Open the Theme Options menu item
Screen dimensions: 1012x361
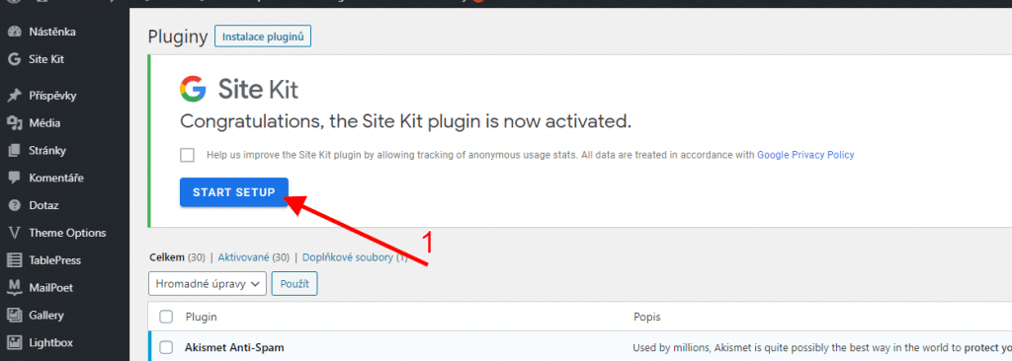point(67,233)
